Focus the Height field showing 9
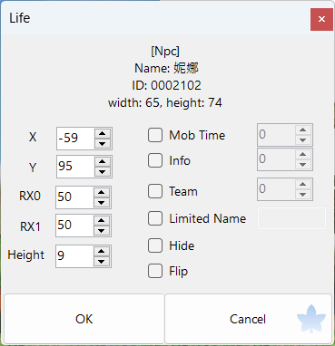 point(74,256)
